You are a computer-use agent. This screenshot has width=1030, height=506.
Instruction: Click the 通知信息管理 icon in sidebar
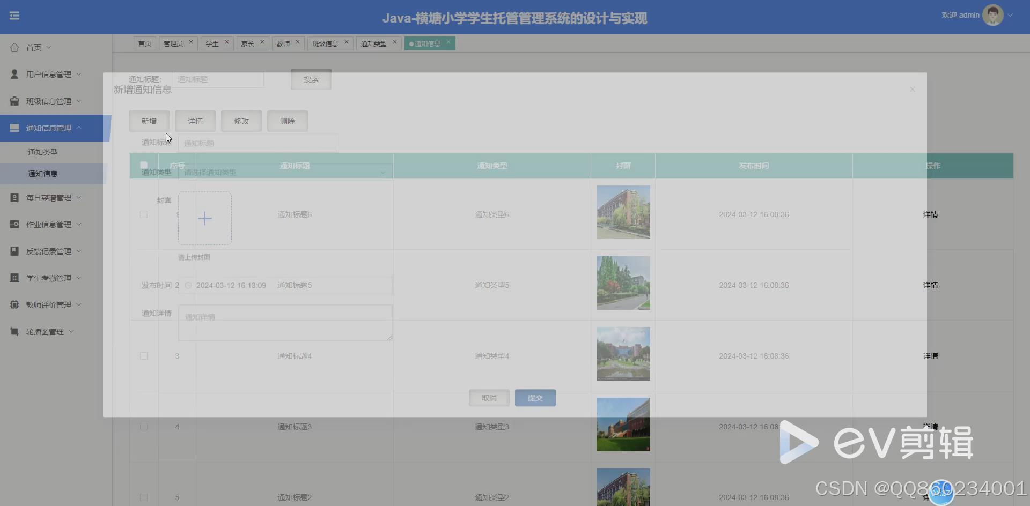pyautogui.click(x=14, y=128)
